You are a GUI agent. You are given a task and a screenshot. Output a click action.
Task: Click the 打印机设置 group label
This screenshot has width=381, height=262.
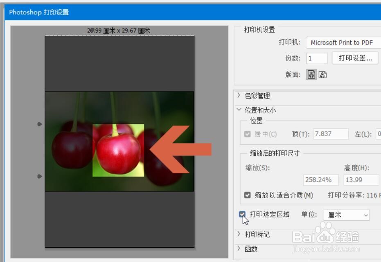click(x=259, y=29)
